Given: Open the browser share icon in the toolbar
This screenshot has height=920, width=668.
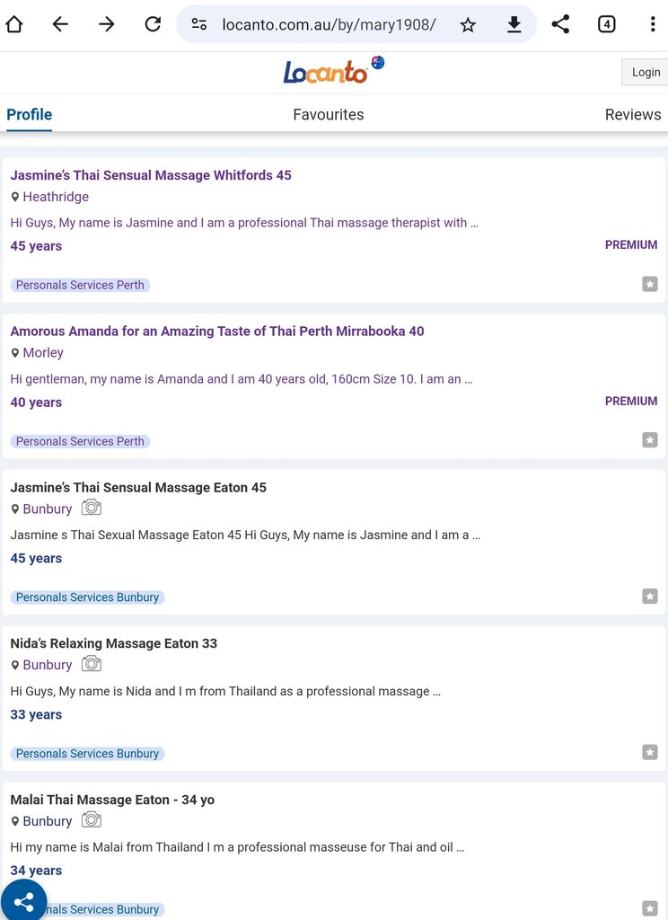Looking at the screenshot, I should coord(560,24).
